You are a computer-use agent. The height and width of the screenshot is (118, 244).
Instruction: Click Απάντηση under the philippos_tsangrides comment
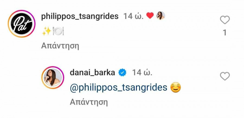[x=60, y=46]
